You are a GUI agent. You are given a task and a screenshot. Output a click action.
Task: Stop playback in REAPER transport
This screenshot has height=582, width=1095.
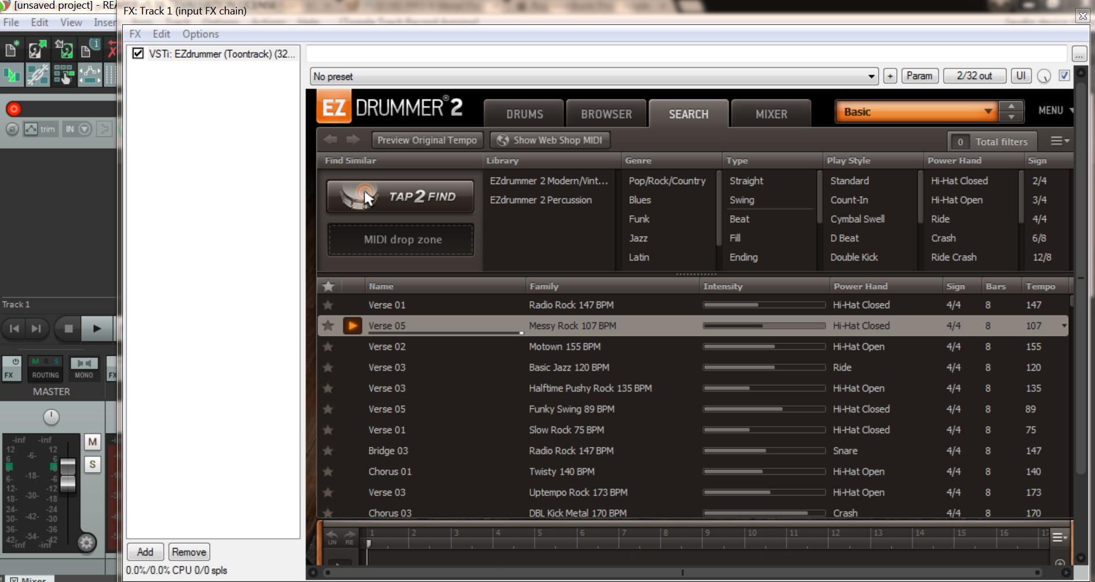[x=68, y=329]
